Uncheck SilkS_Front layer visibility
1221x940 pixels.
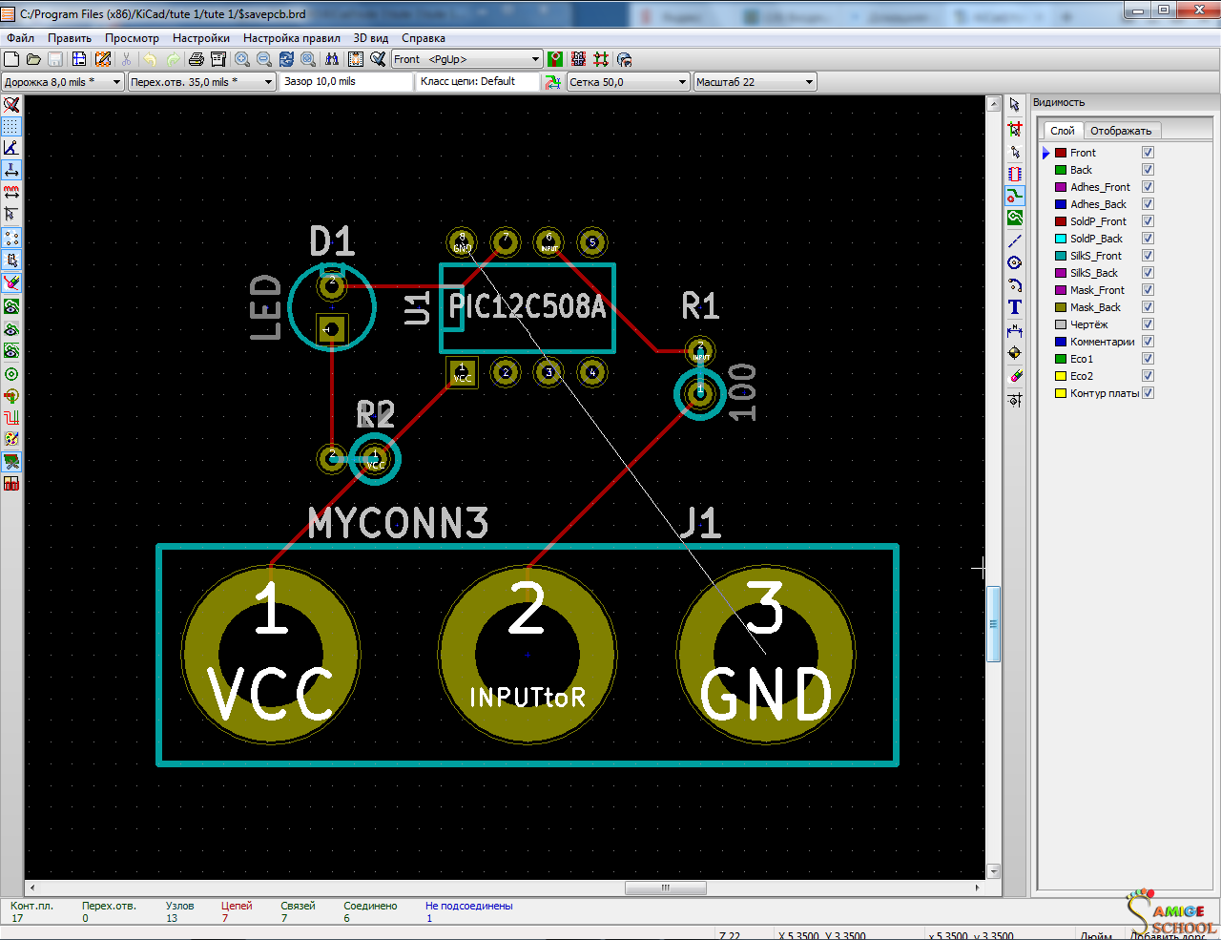pyautogui.click(x=1148, y=256)
